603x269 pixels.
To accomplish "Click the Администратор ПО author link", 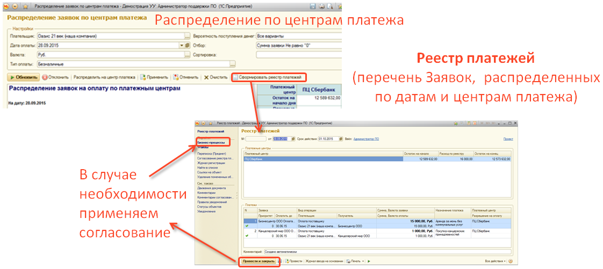I will point(366,139).
